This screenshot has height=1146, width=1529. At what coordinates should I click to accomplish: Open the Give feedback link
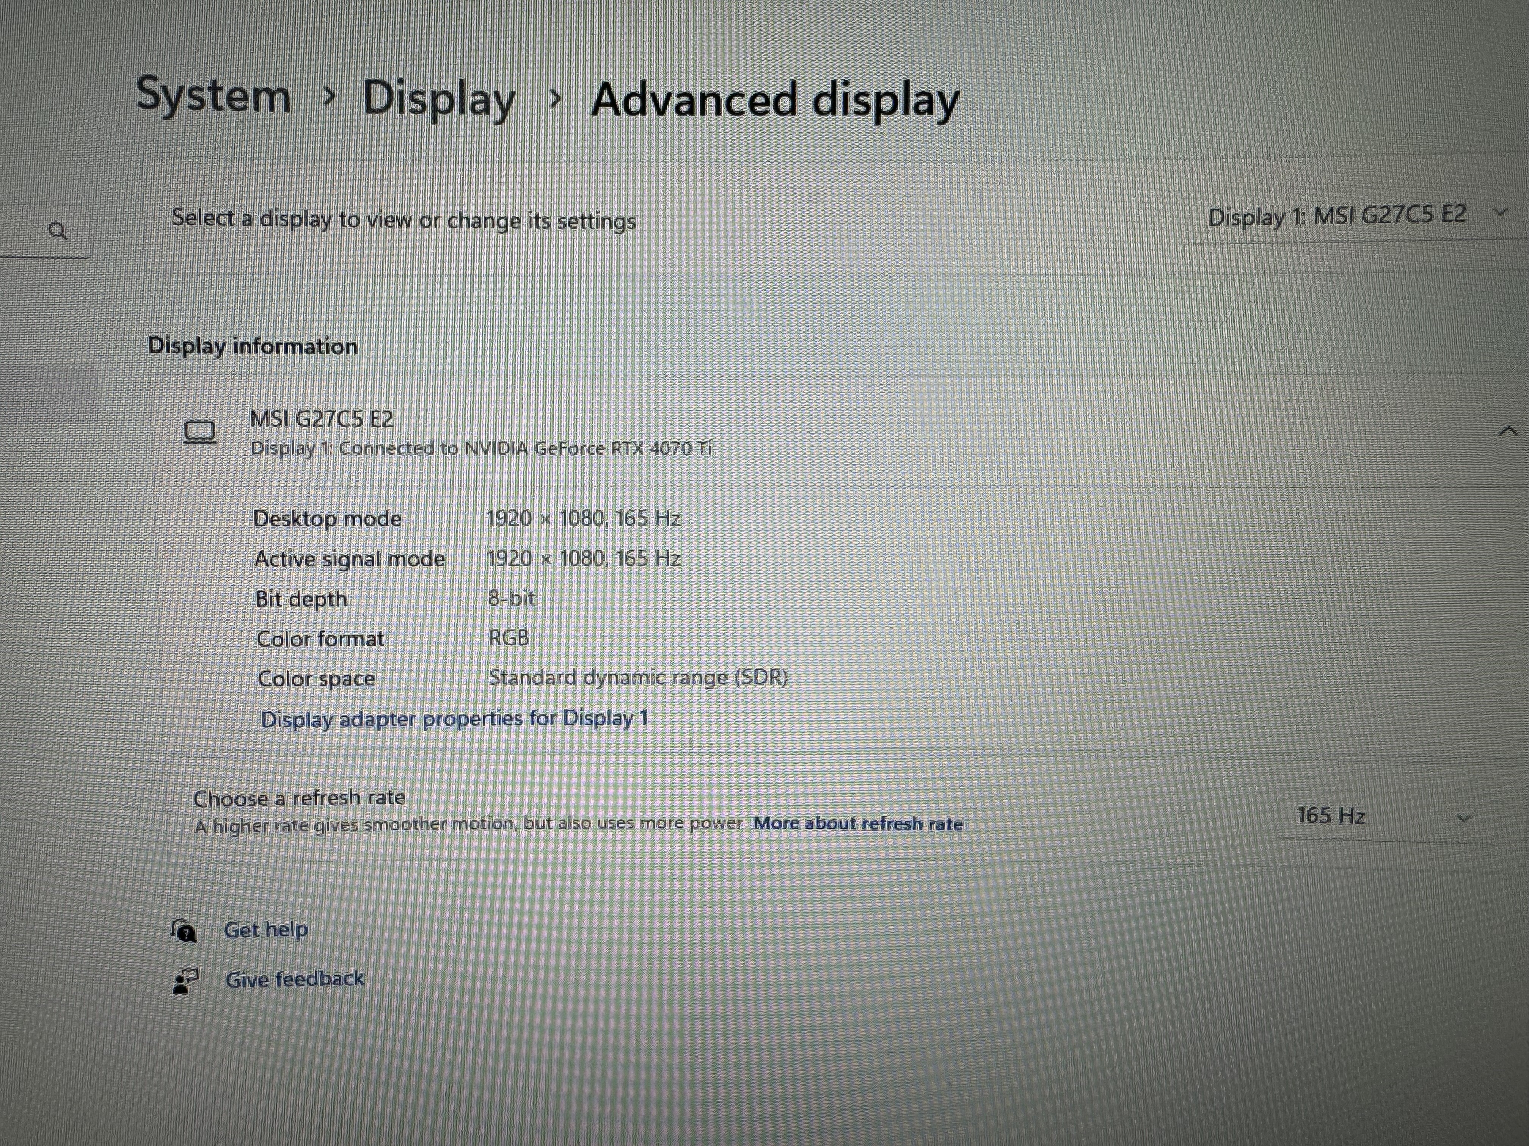pyautogui.click(x=295, y=979)
